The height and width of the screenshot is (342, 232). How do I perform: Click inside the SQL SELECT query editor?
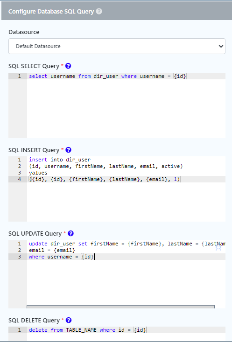pyautogui.click(x=126, y=105)
